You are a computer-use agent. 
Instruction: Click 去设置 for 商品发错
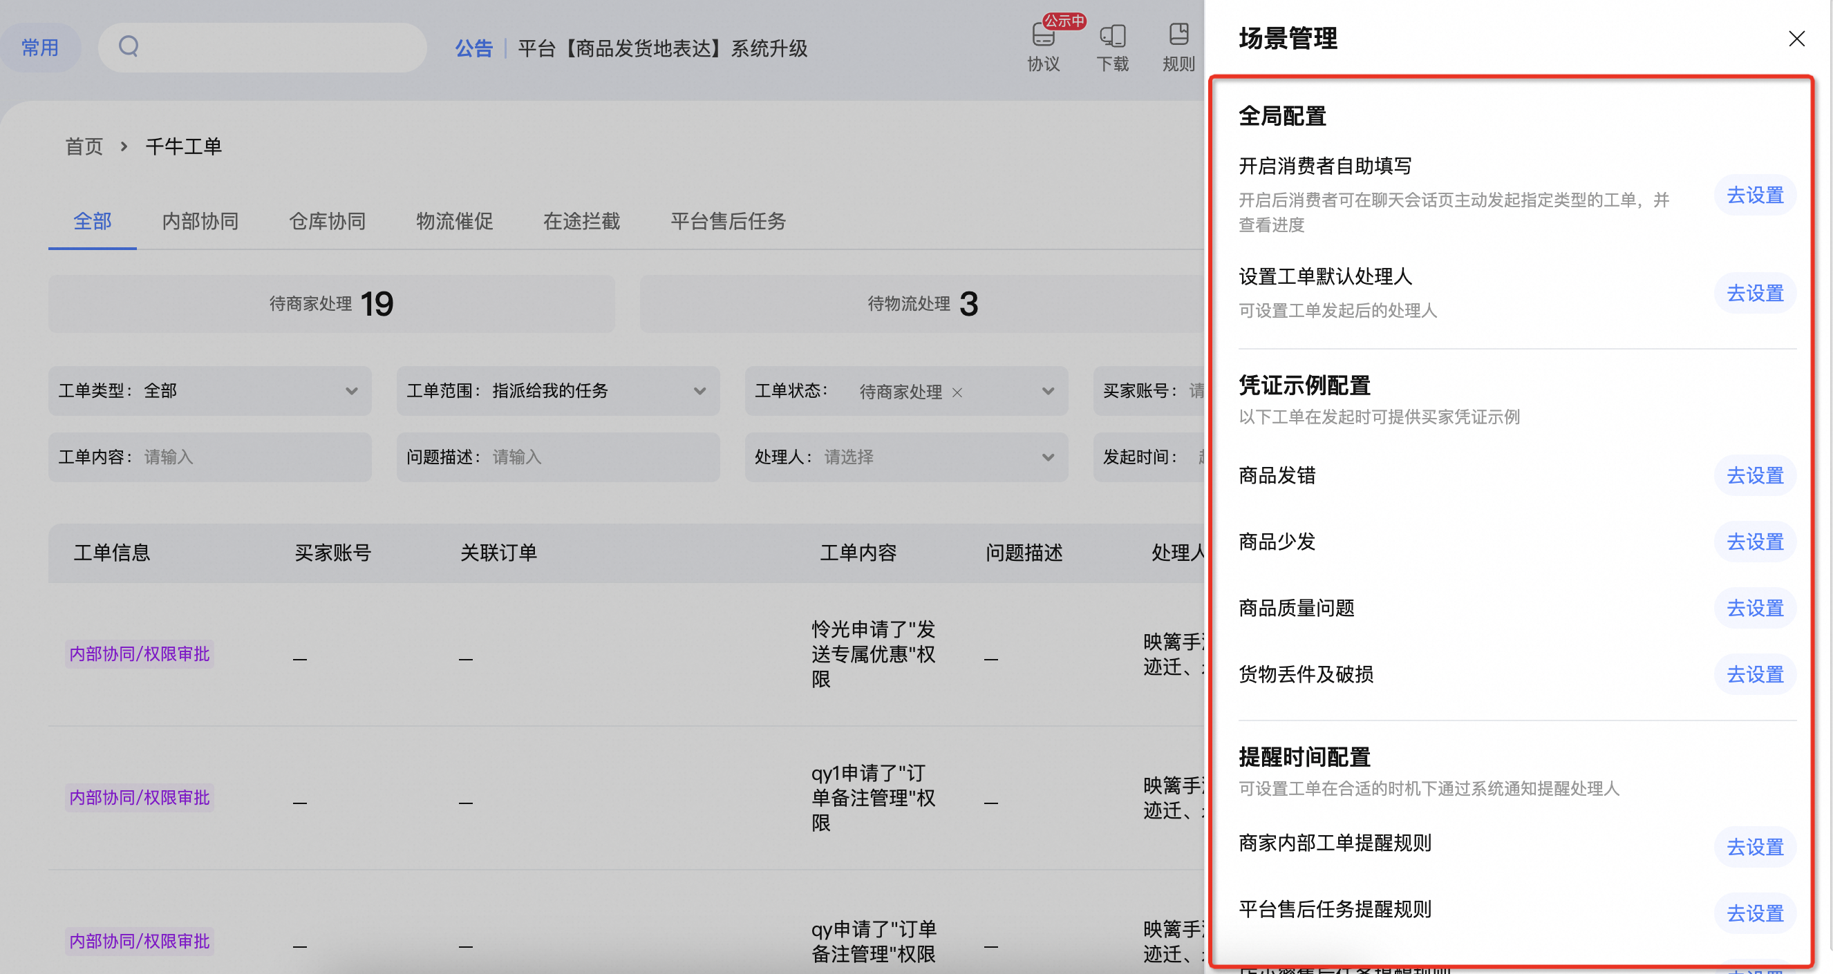(1755, 476)
